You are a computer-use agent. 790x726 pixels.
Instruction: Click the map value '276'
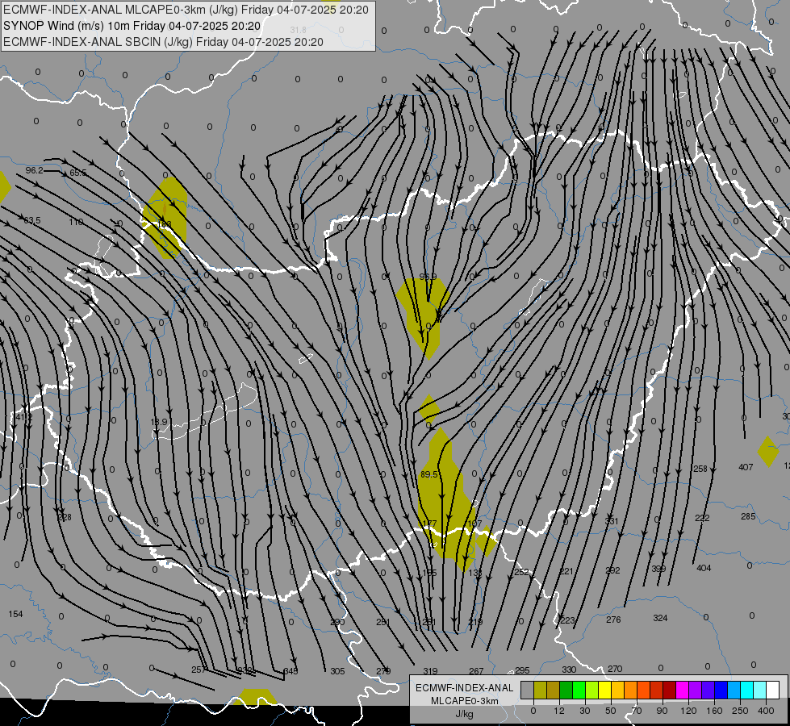613,620
